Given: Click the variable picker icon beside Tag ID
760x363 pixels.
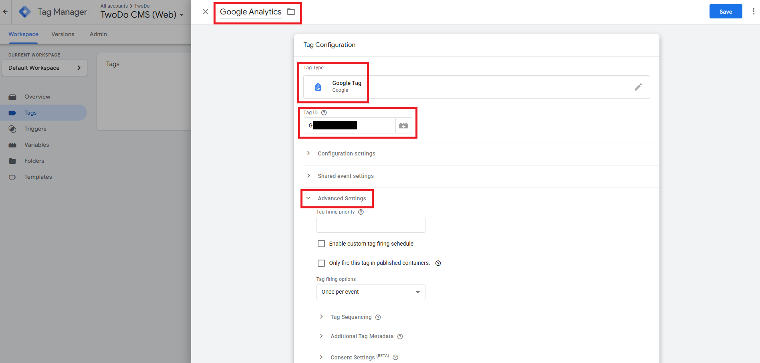Looking at the screenshot, I should click(x=403, y=125).
